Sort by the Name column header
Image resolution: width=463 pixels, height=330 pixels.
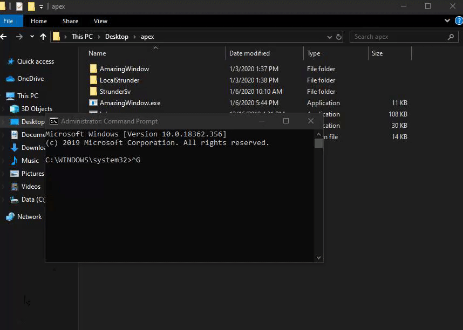tap(97, 53)
